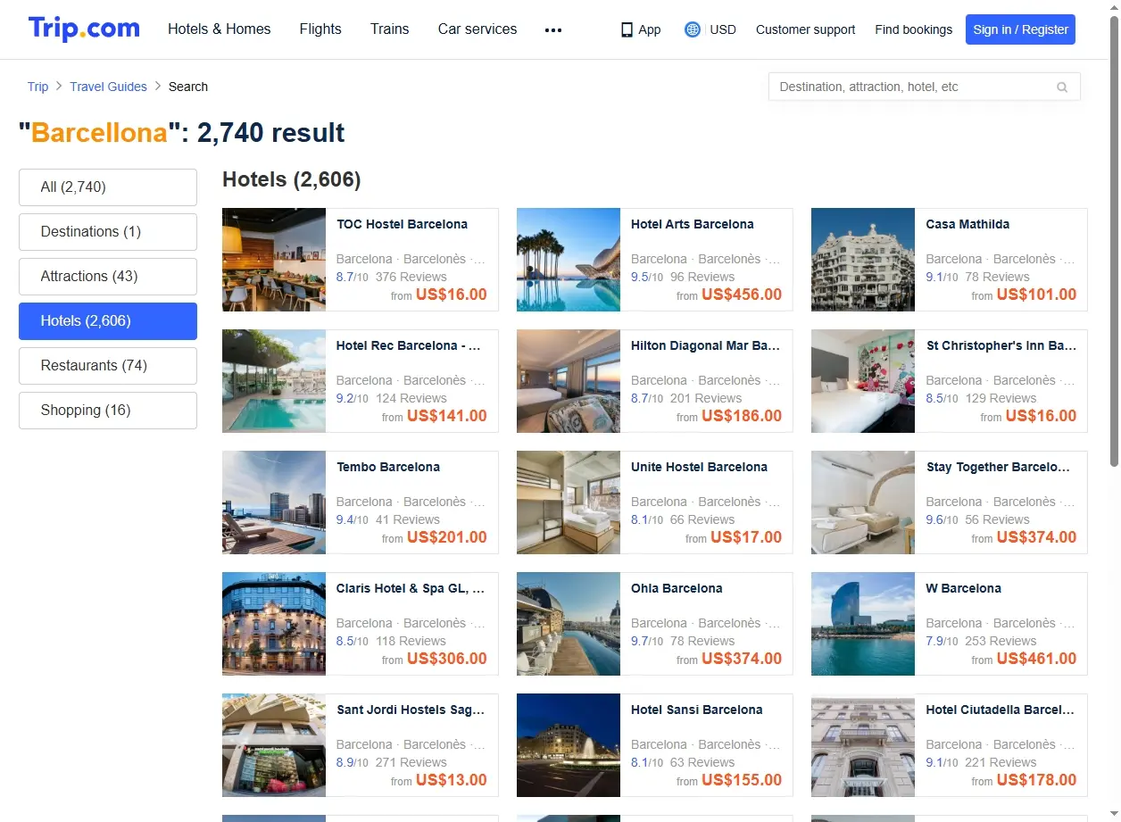Viewport: 1121px width, 822px height.
Task: Open Hilton Diagonal Mar photo
Action: click(569, 381)
